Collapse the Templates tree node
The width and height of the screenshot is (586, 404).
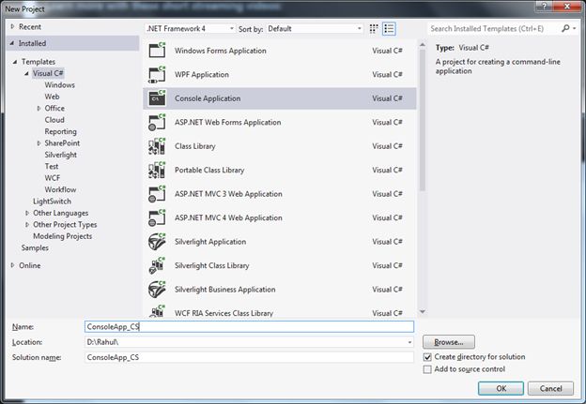pyautogui.click(x=15, y=62)
